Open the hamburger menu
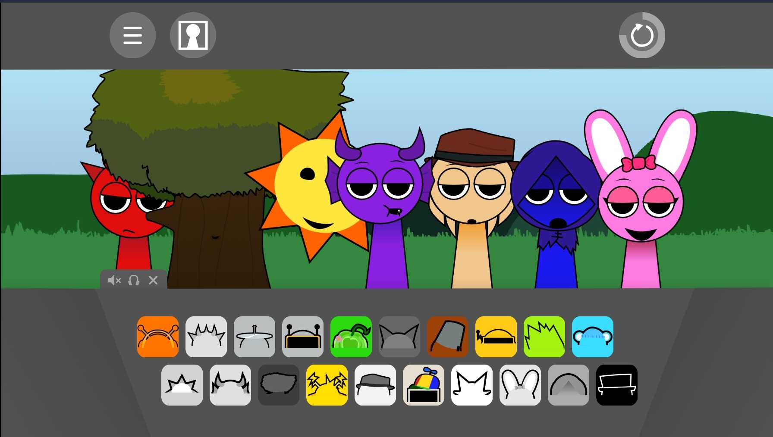 (x=132, y=35)
